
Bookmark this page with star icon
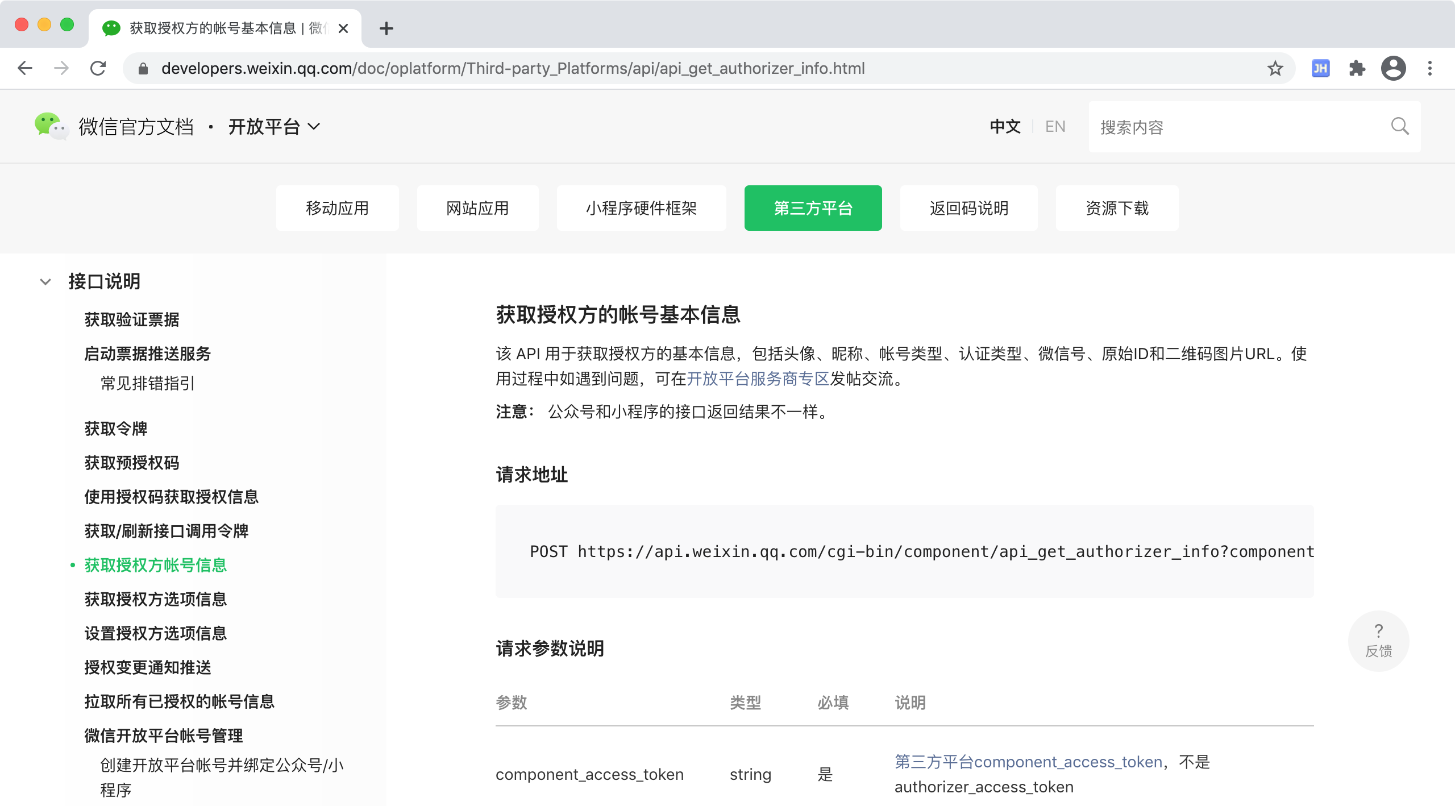pyautogui.click(x=1275, y=69)
